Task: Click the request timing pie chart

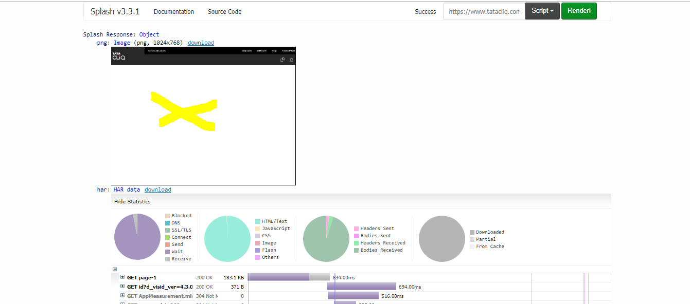Action: [137, 237]
